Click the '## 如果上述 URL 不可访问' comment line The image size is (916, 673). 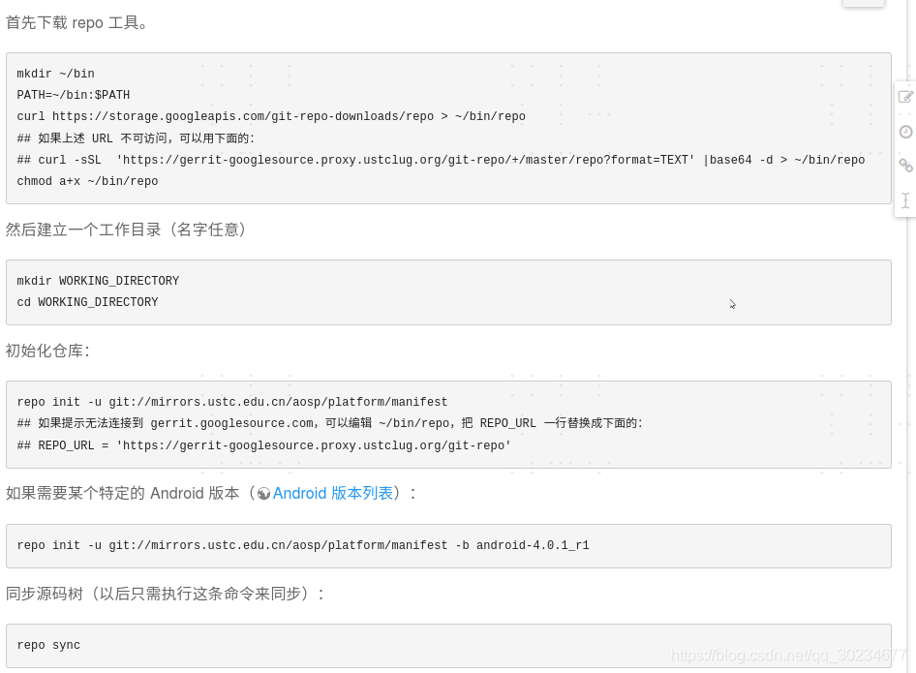(x=137, y=138)
